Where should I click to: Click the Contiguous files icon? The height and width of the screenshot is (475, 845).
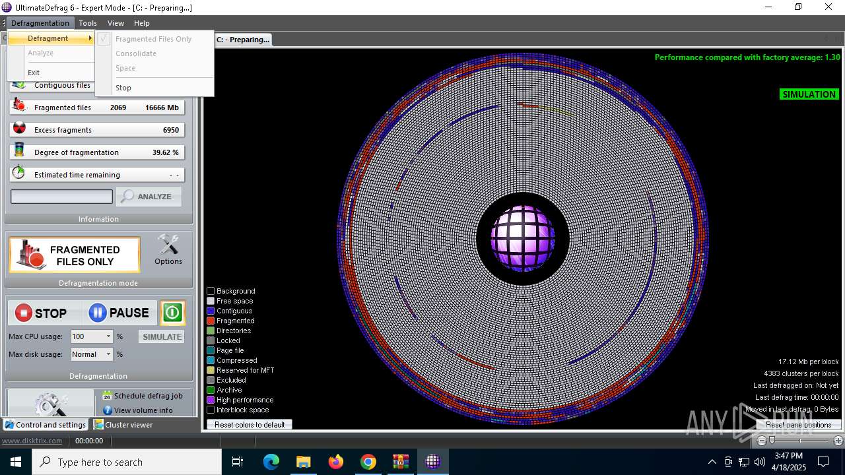pyautogui.click(x=19, y=84)
